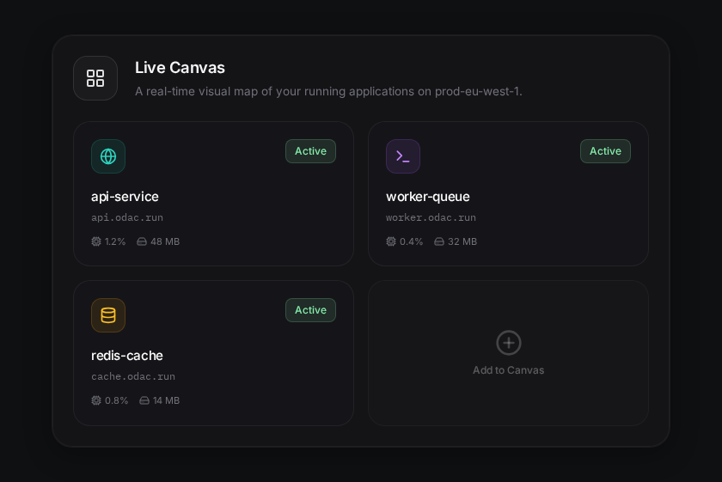Click the worker-queue terminal icon
The image size is (722, 482).
[403, 156]
